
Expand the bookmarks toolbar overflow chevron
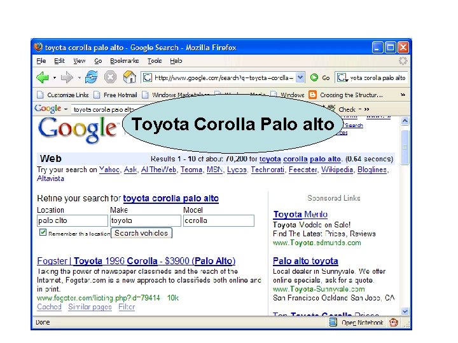click(x=403, y=95)
